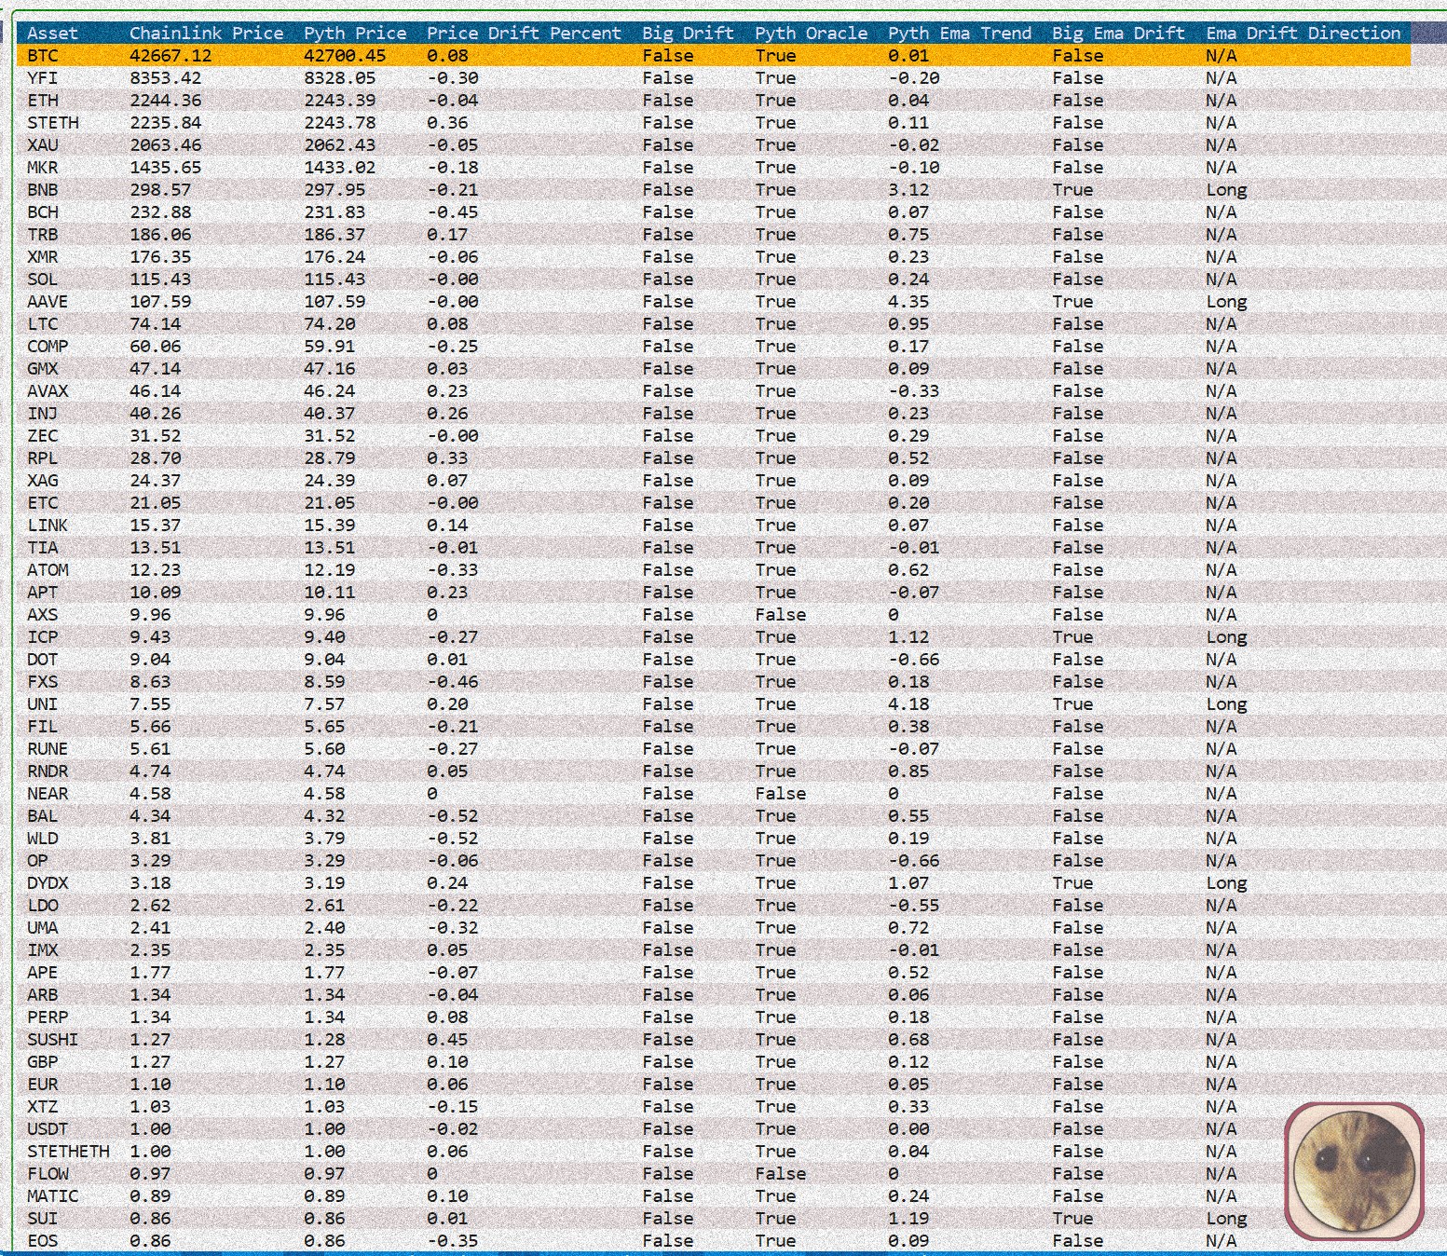
Task: Click the Asset column header
Action: coord(52,34)
